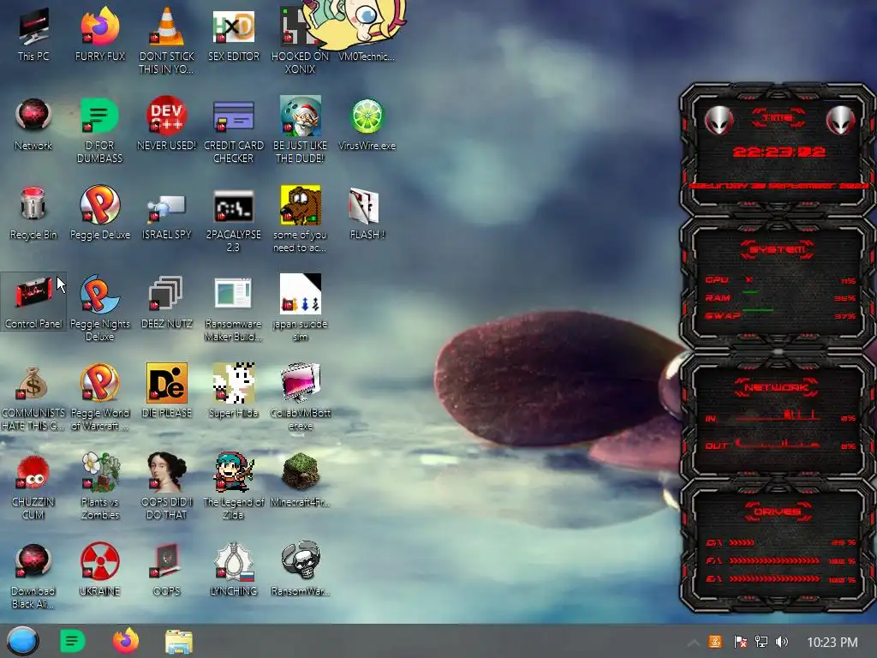Open the green document app in taskbar
Image resolution: width=877 pixels, height=658 pixels.
pyautogui.click(x=72, y=641)
